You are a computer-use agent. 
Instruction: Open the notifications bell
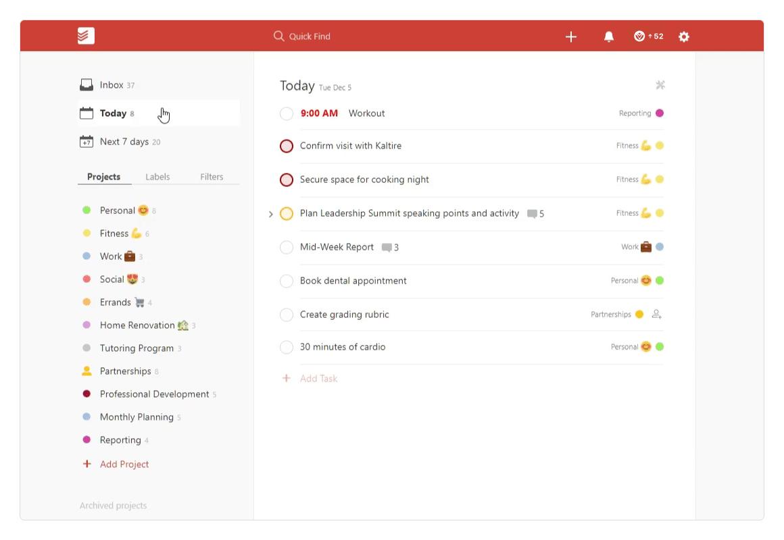click(x=609, y=36)
